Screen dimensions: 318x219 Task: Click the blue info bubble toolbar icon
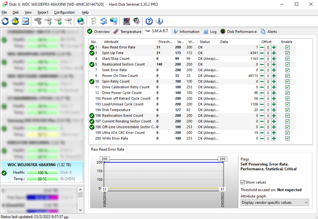(x=159, y=21)
